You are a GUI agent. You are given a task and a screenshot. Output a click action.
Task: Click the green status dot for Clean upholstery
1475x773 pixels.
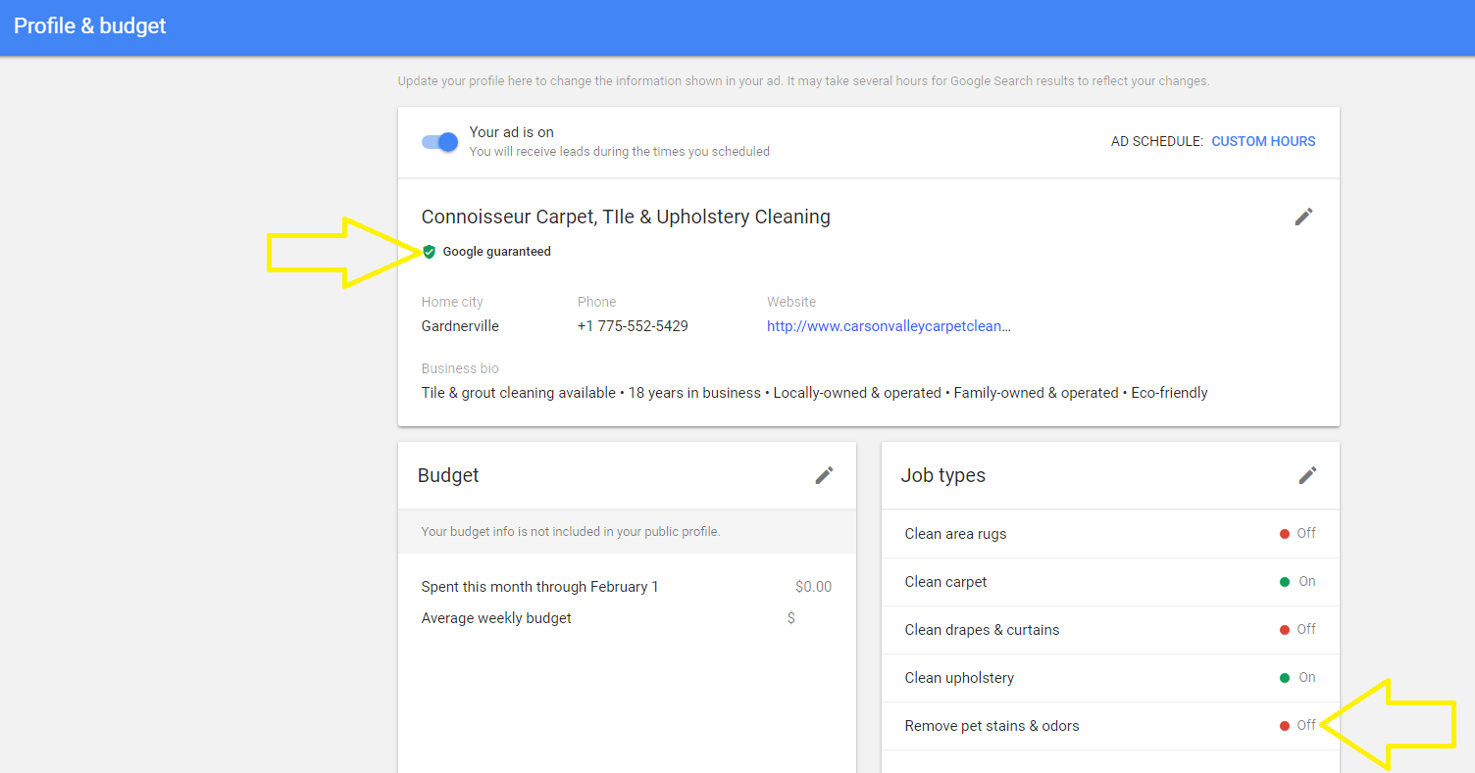pyautogui.click(x=1284, y=678)
